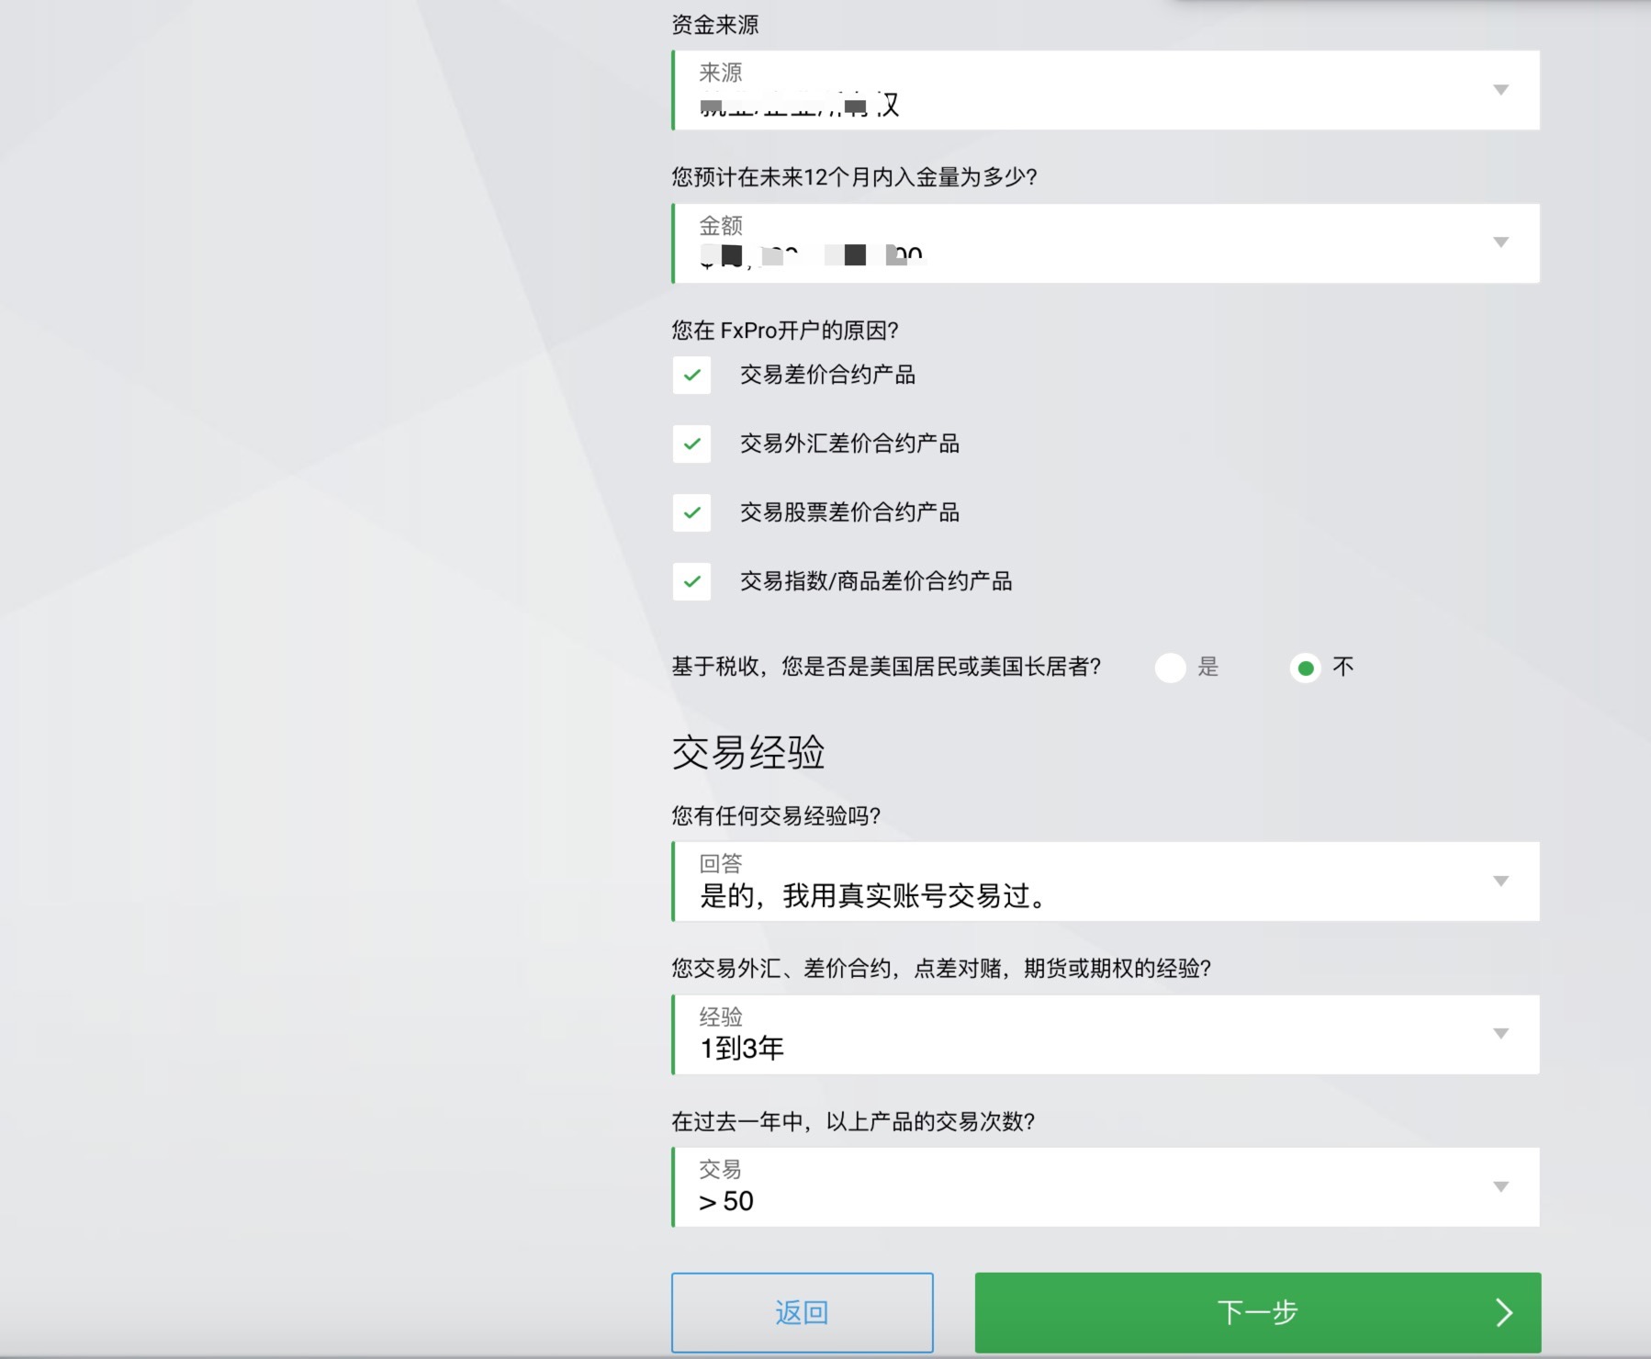Click arrow of the 经验 dropdown

(x=1500, y=1034)
